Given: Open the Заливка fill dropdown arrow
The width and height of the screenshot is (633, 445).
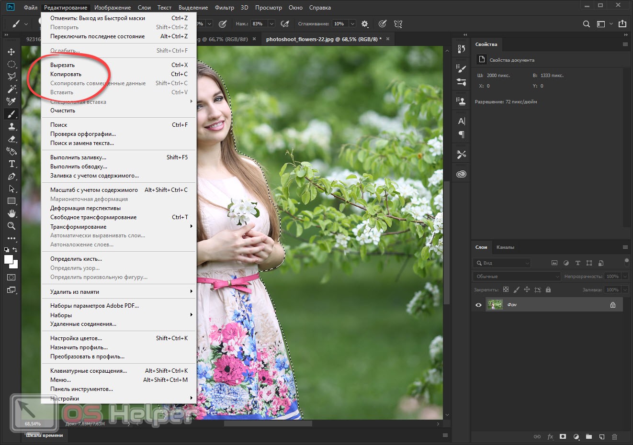Looking at the screenshot, I should click(625, 289).
